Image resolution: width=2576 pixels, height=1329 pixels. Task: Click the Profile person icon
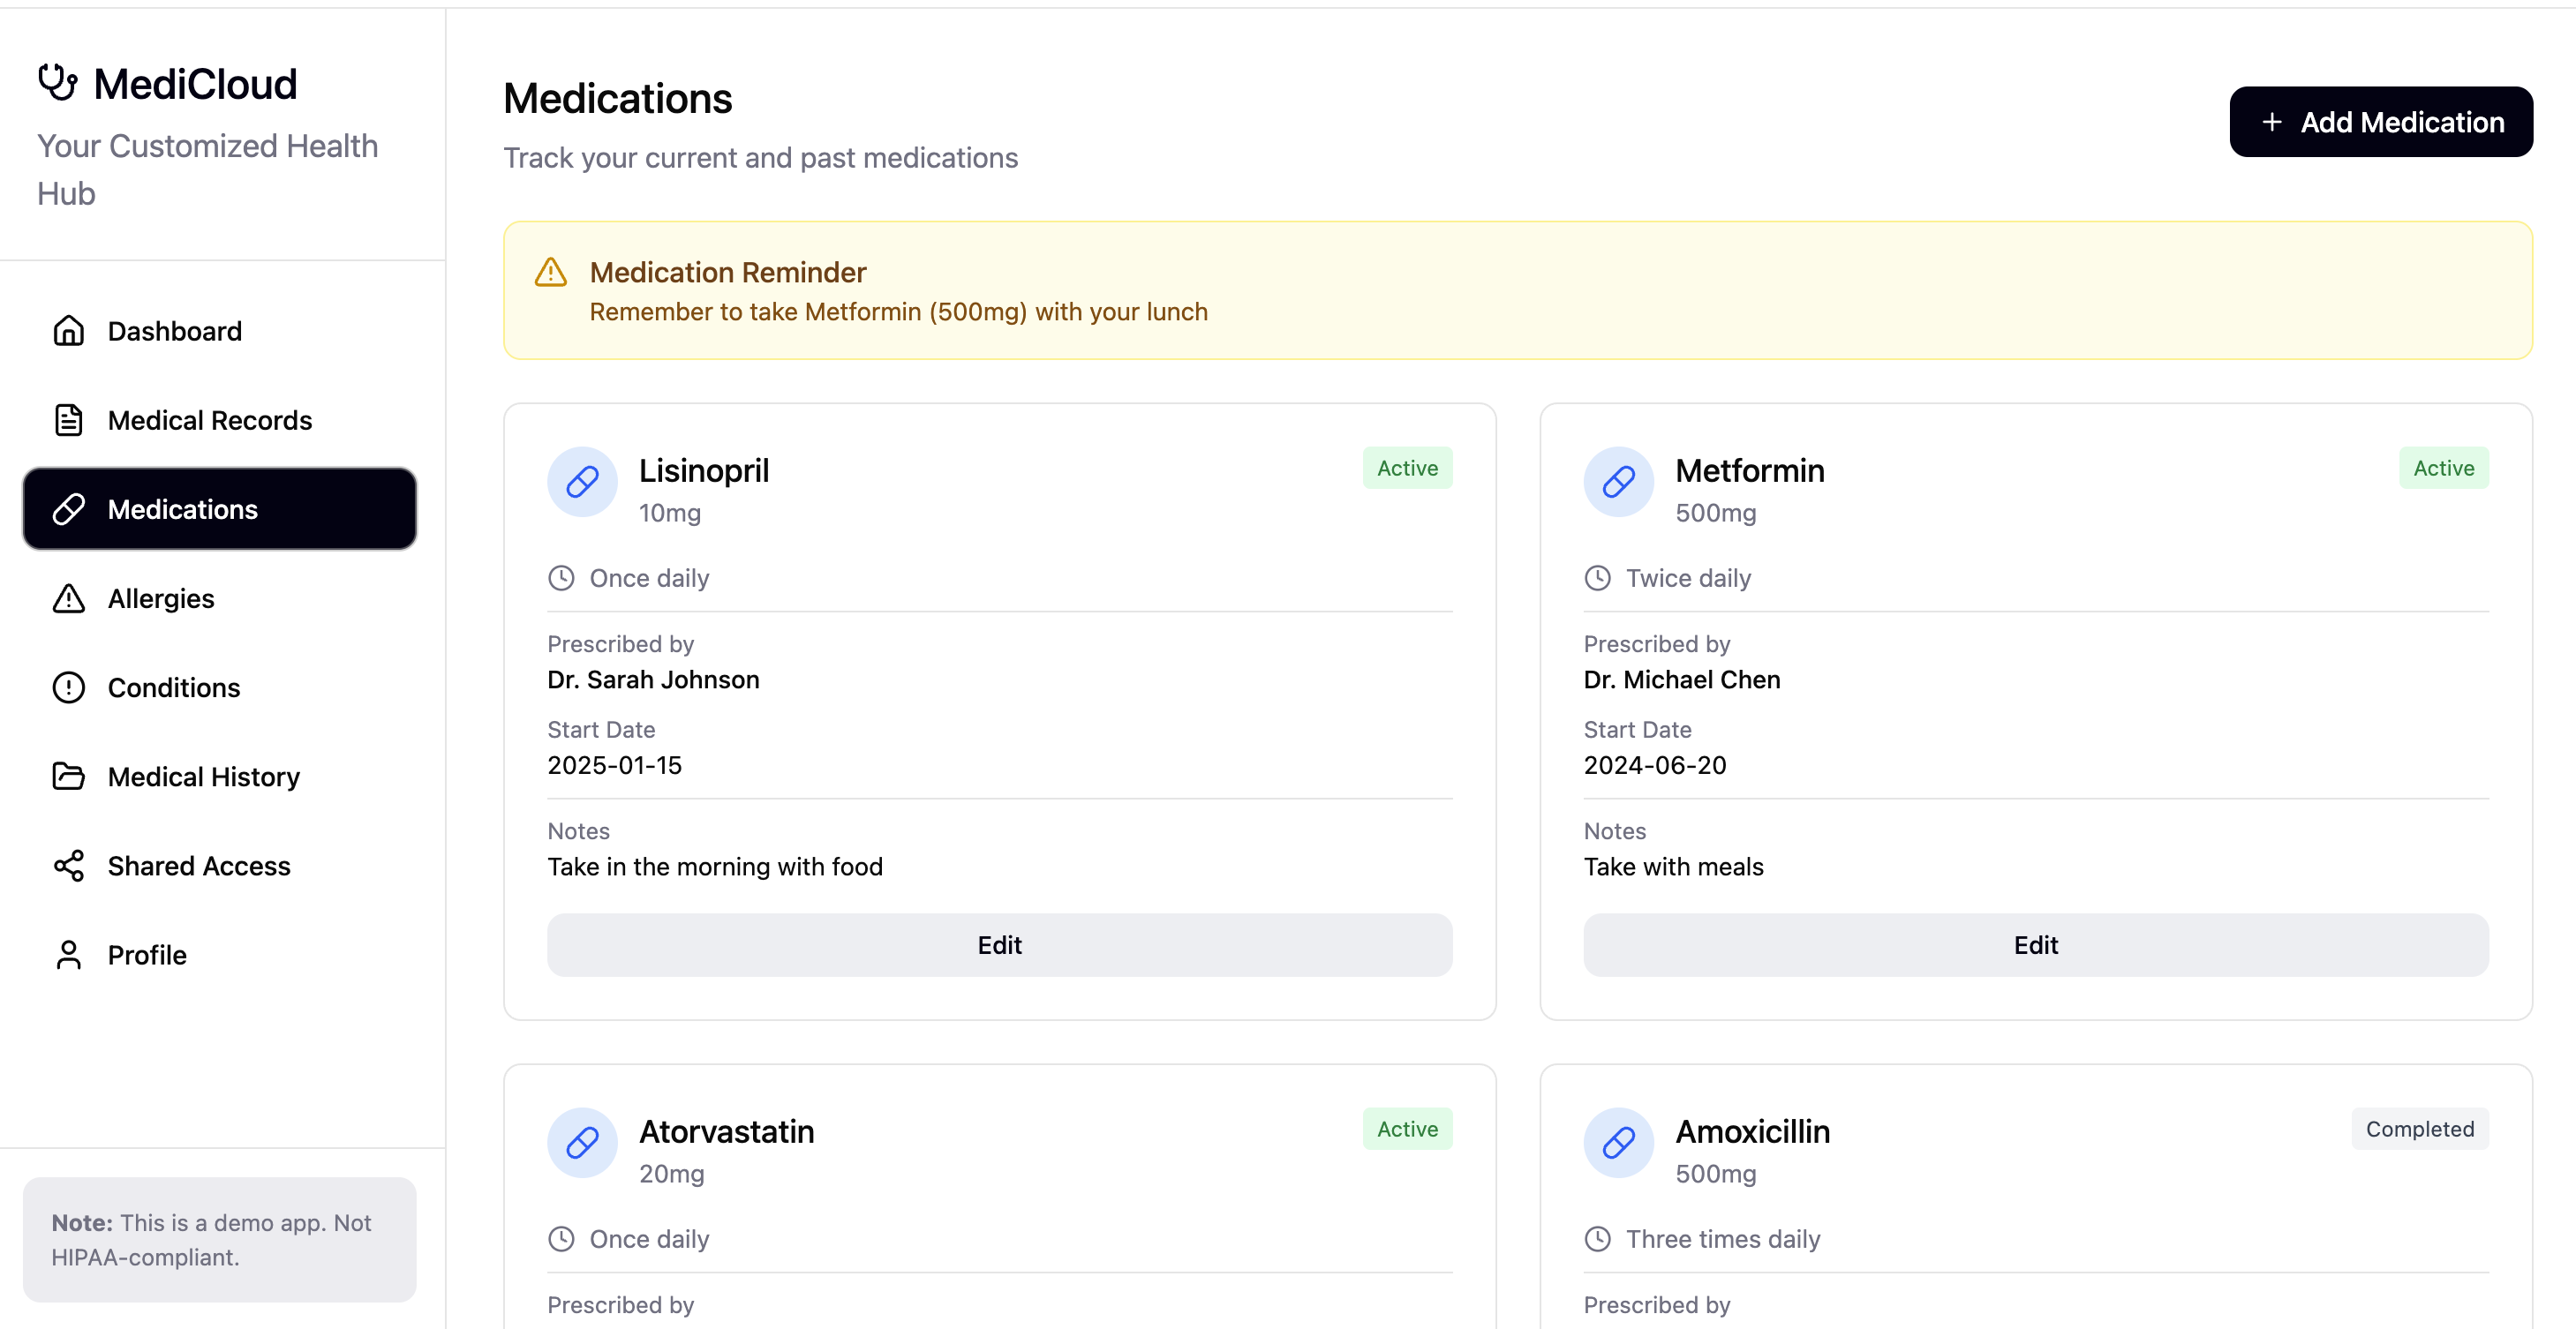(68, 955)
